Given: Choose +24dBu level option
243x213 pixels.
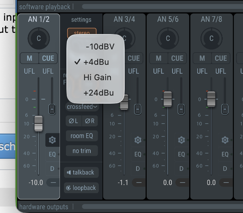Looking at the screenshot, I should click(x=96, y=93).
